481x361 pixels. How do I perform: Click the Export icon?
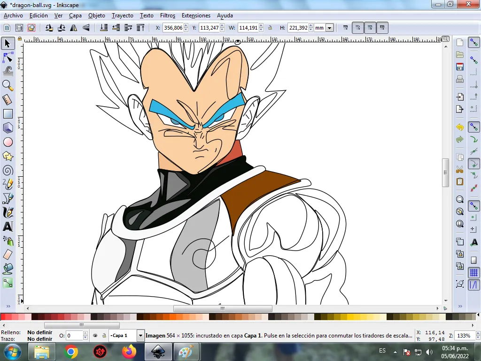[459, 109]
